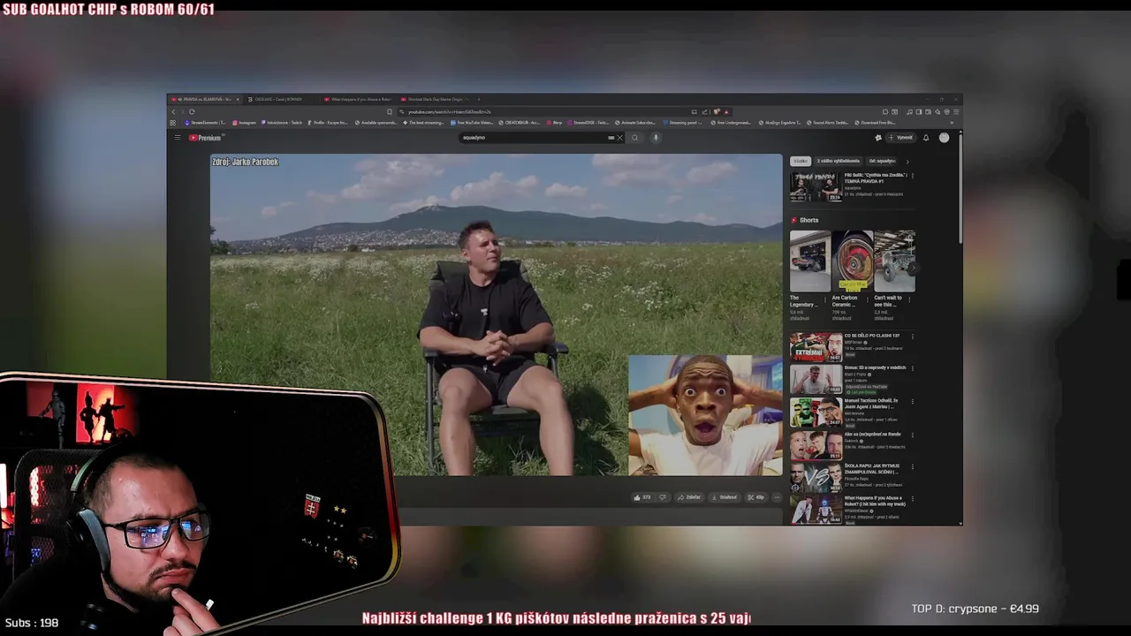Click the Zdieľať share button
Image resolution: width=1131 pixels, height=636 pixels.
point(689,497)
